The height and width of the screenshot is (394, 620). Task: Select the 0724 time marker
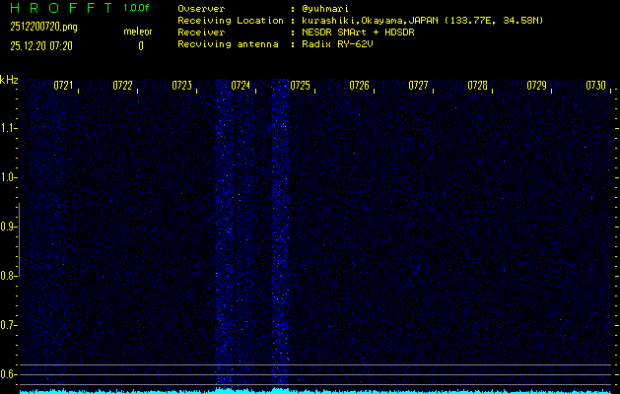click(241, 86)
